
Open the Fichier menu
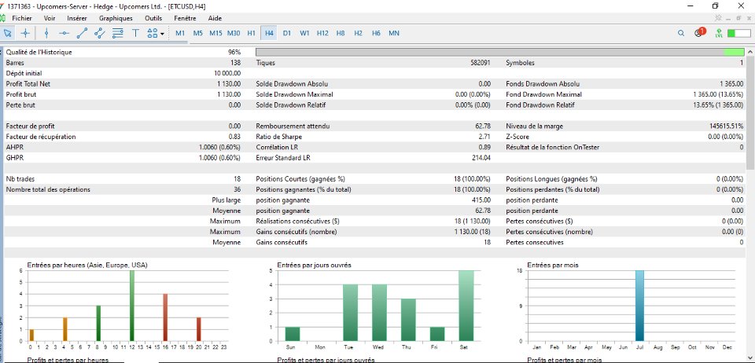(22, 18)
